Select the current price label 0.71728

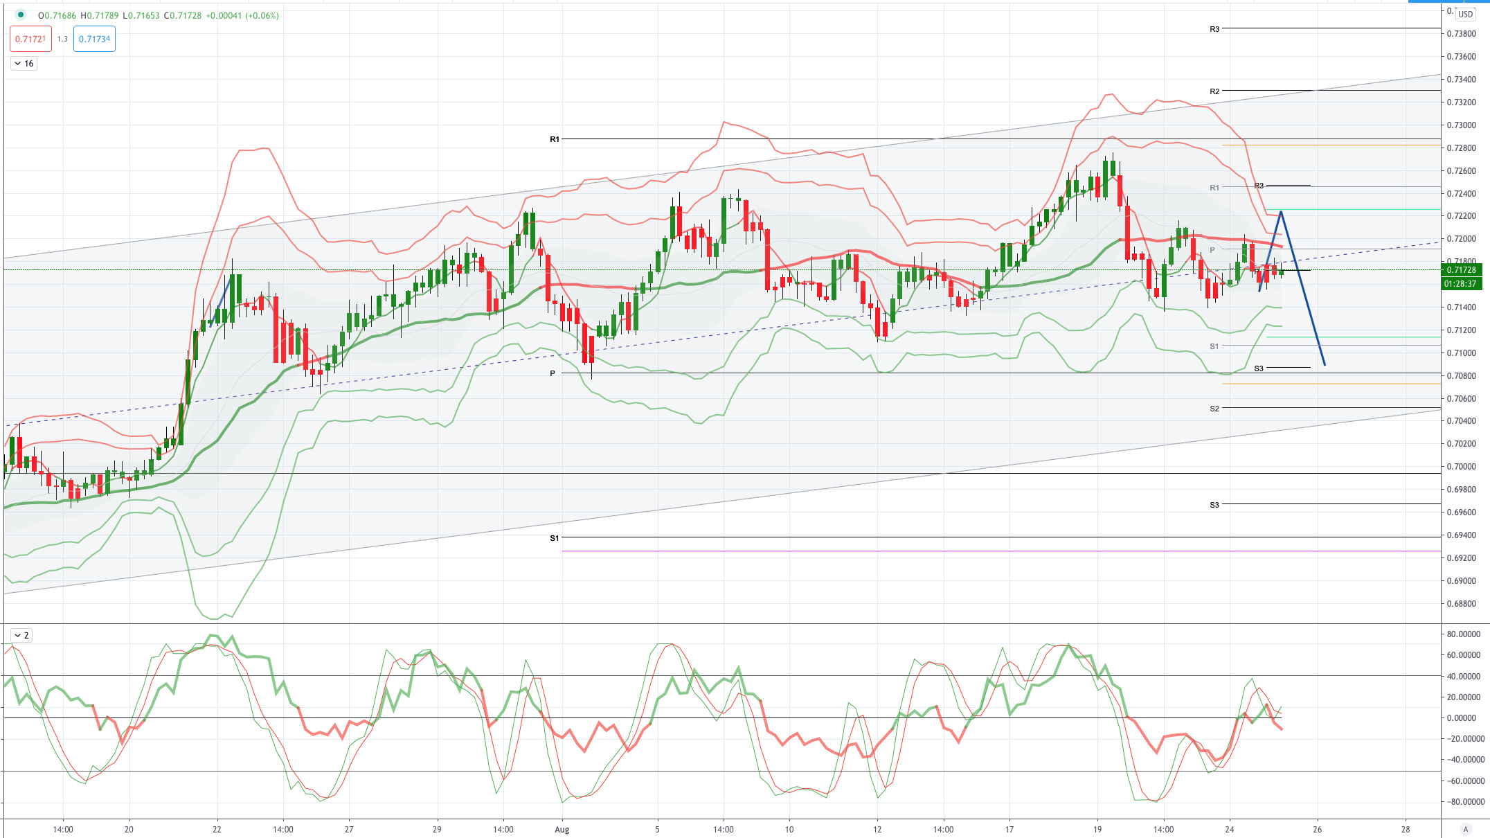point(1461,270)
